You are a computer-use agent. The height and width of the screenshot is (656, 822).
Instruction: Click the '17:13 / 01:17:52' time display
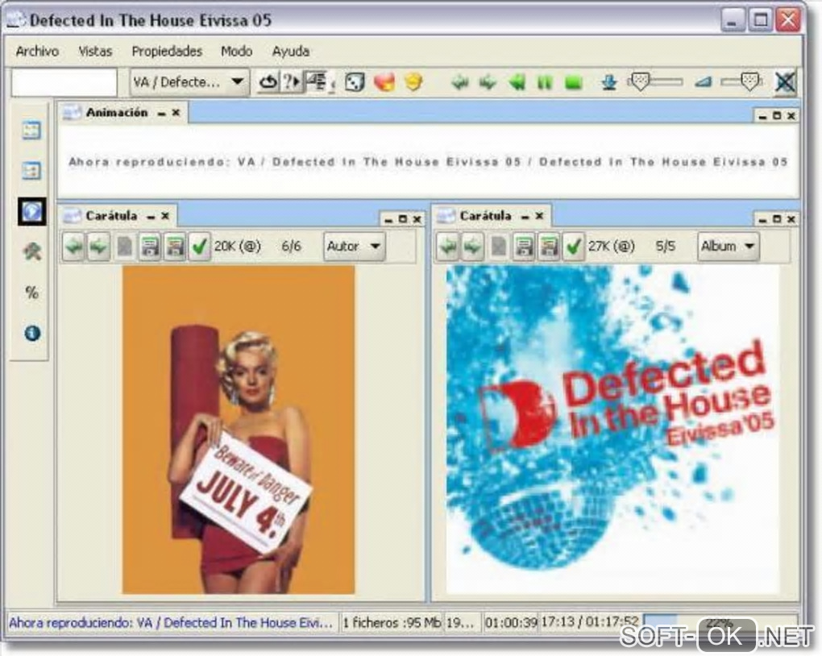(x=590, y=622)
